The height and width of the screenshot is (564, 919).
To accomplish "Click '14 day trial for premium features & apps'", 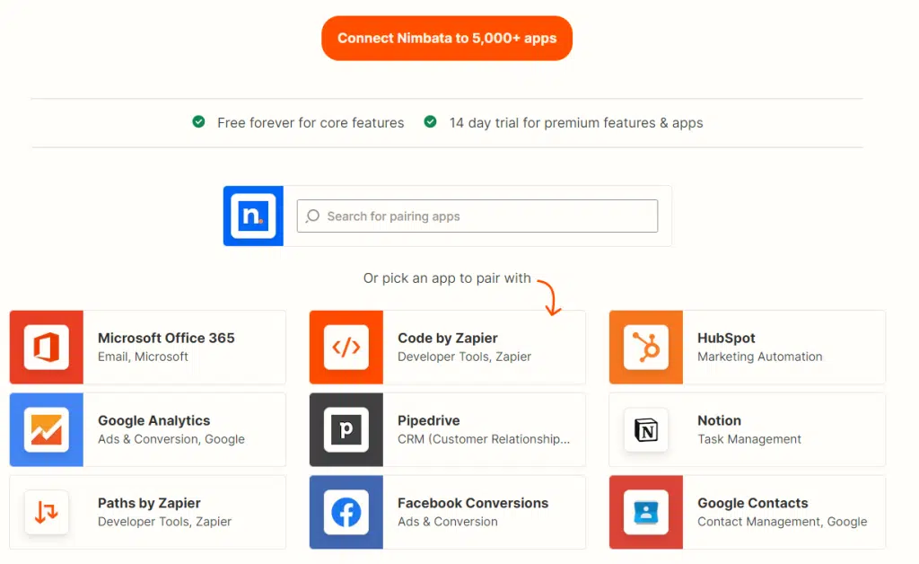I will click(576, 122).
